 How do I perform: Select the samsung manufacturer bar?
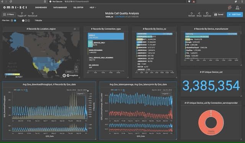(211, 34)
